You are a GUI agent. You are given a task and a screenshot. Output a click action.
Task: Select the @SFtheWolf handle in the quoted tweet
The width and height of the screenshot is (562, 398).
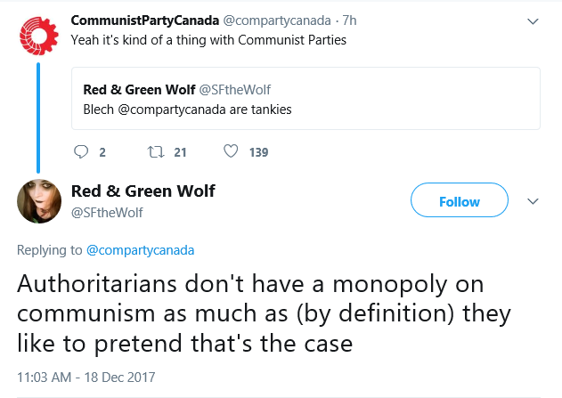point(235,90)
